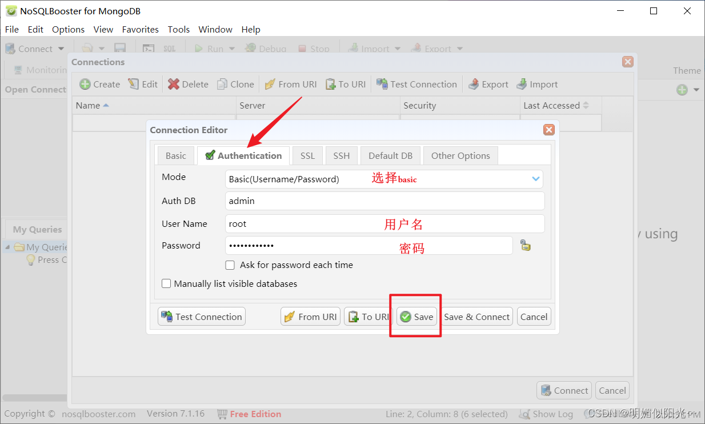Screen dimensions: 705x424
Task: Open the Edit menu
Action: (x=35, y=29)
